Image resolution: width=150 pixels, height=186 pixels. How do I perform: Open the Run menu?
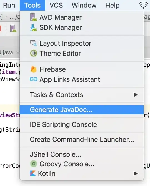point(9,5)
